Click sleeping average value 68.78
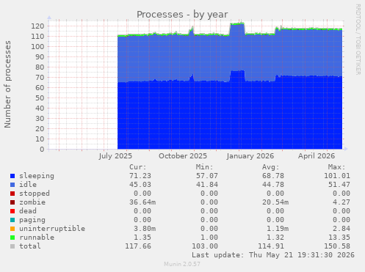The image size is (365, 272). point(273,176)
